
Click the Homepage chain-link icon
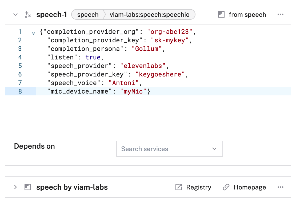[226, 187]
